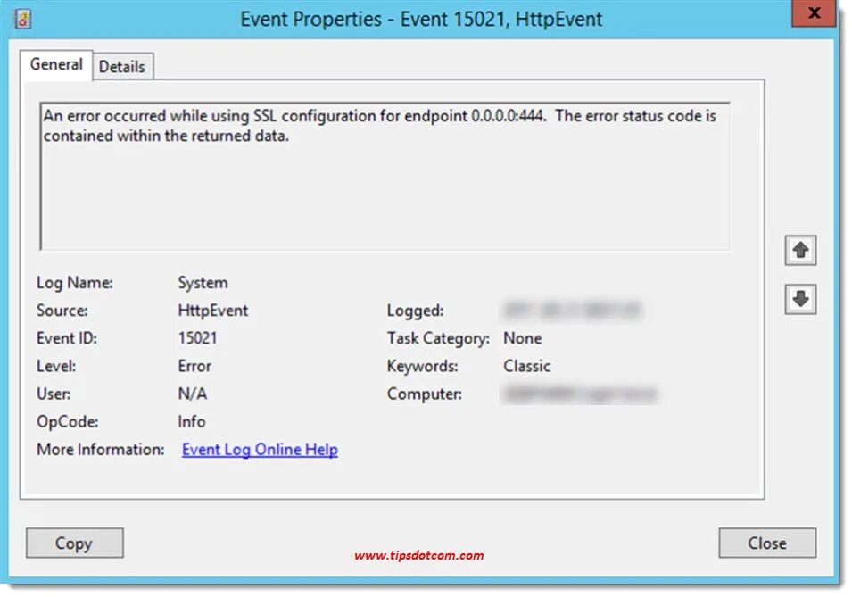Viewport: 852px width, 597px height.
Task: Click the blurred Computer name value
Action: pos(580,394)
